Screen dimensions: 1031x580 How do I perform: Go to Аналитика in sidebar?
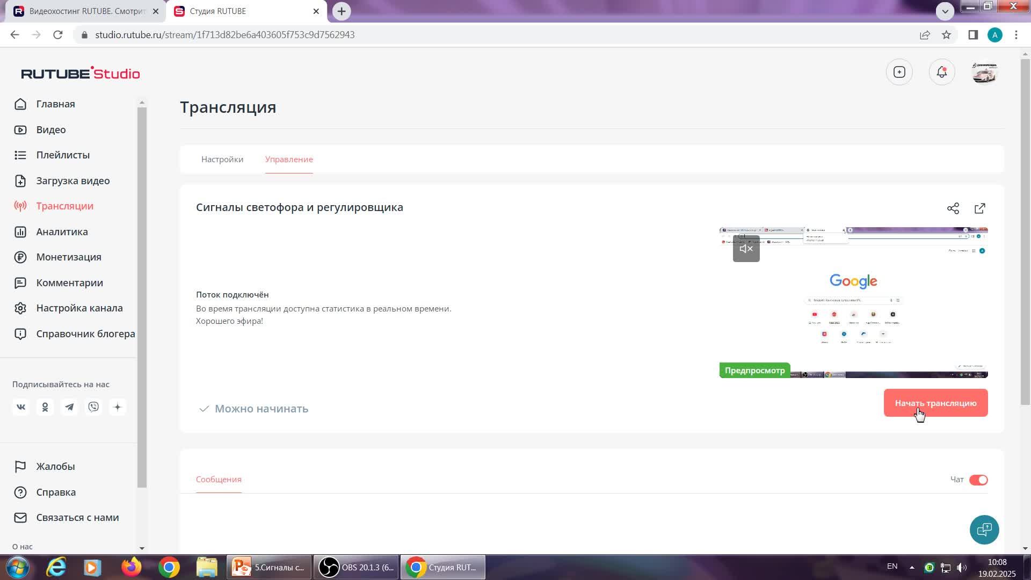(x=62, y=232)
